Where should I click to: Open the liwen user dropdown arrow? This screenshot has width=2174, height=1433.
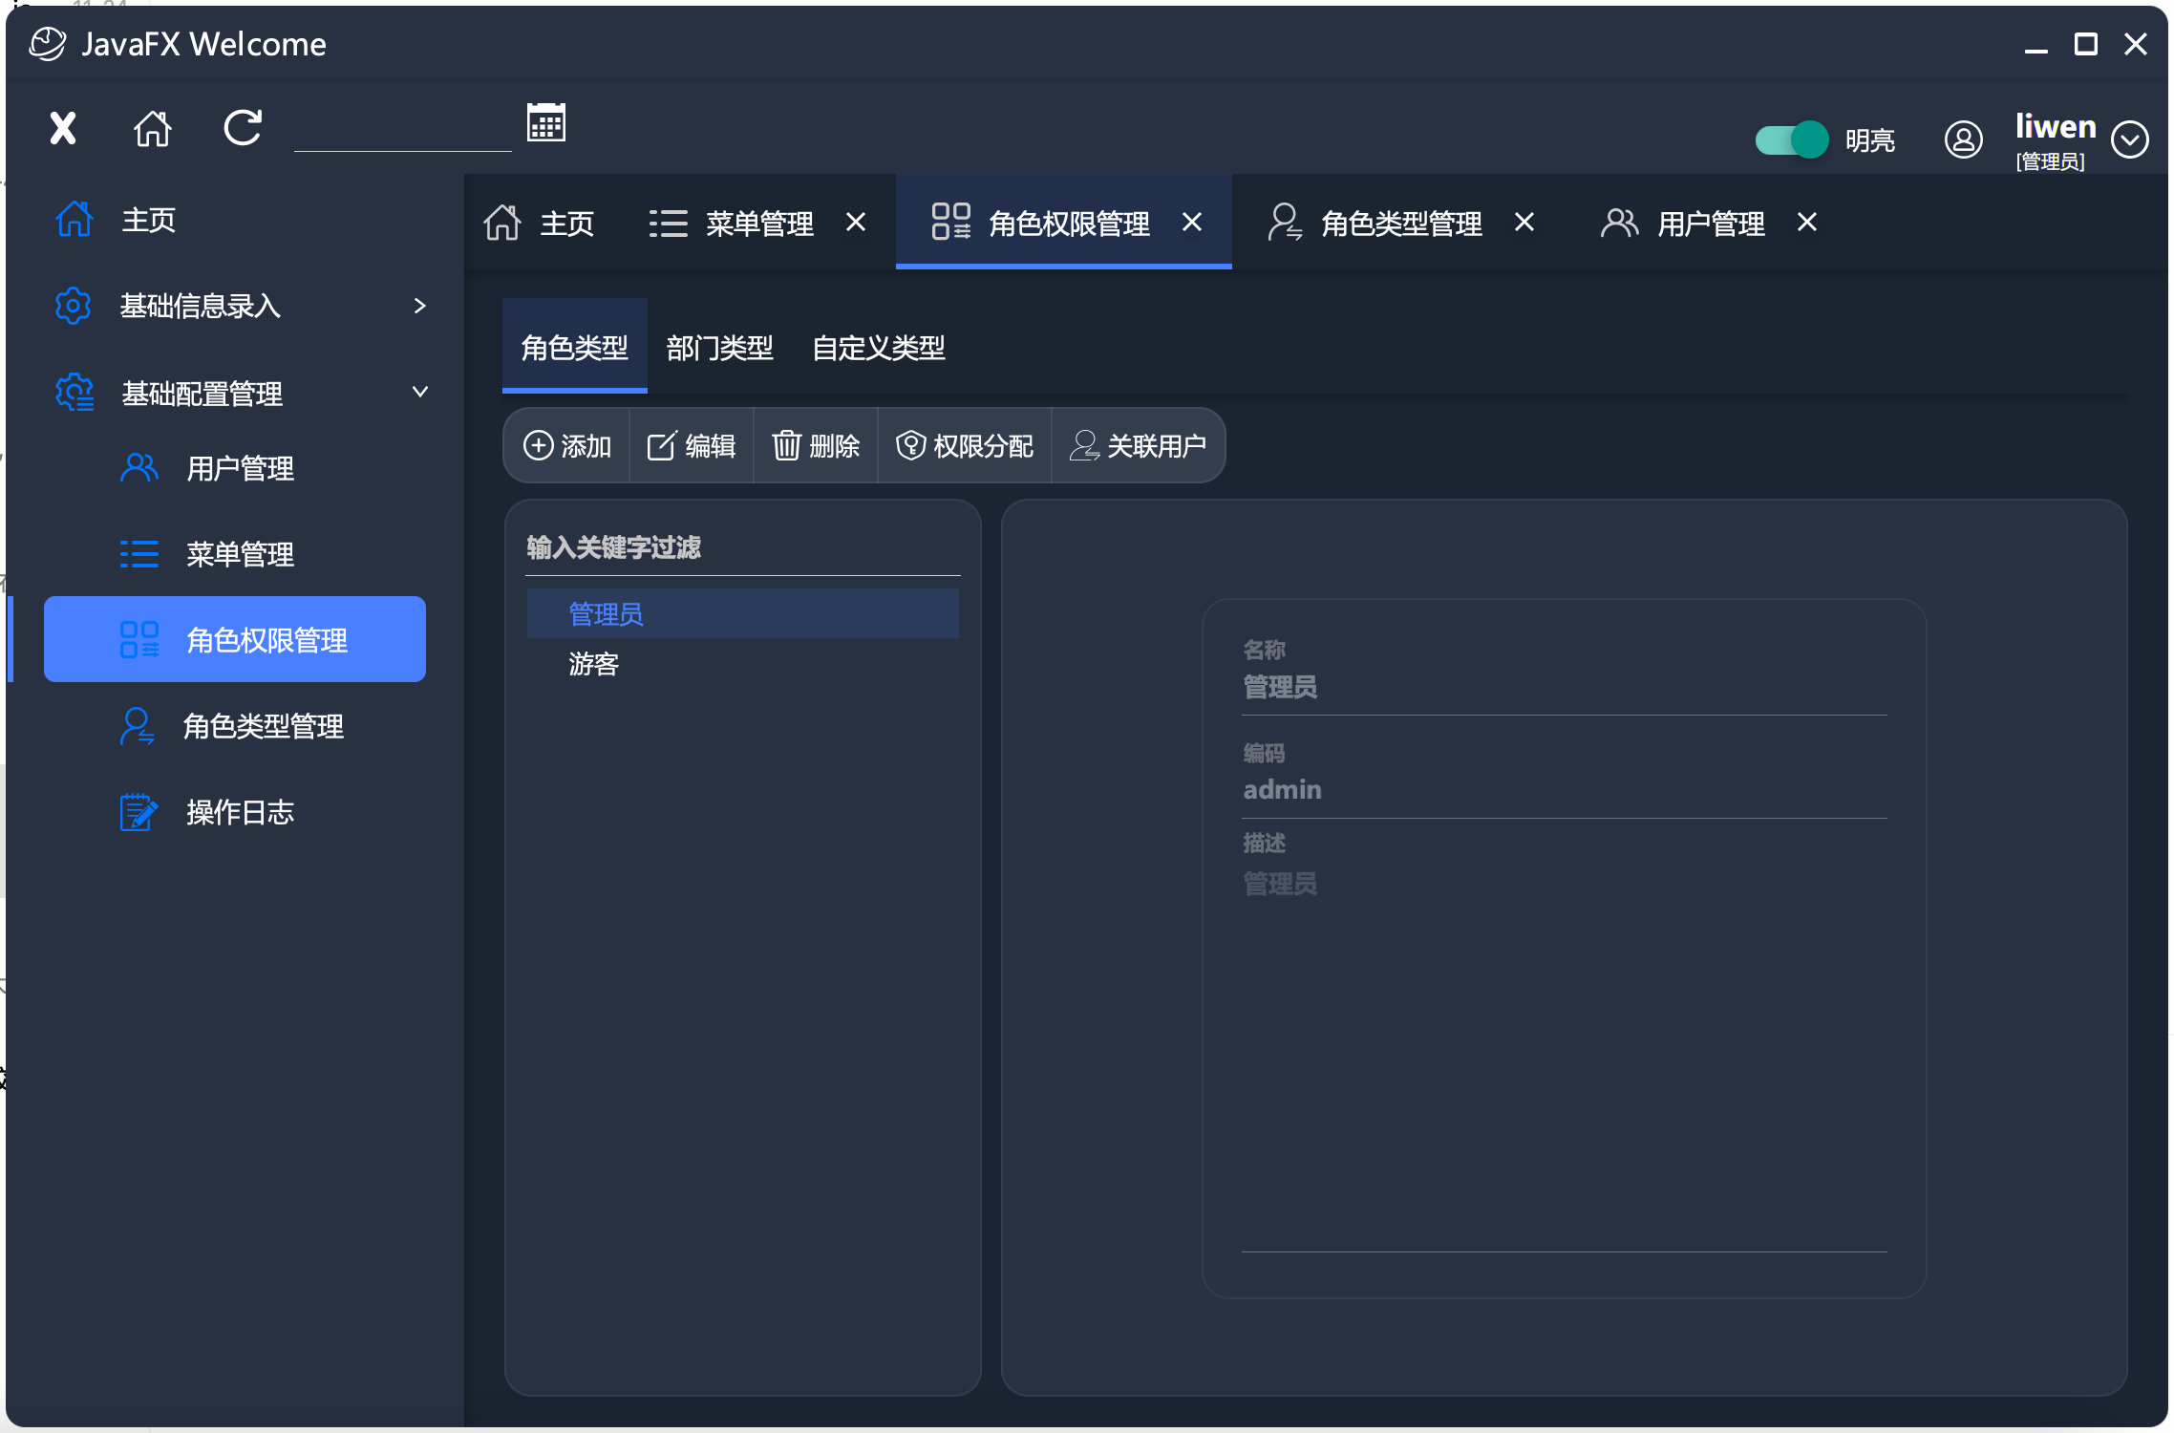click(2130, 140)
